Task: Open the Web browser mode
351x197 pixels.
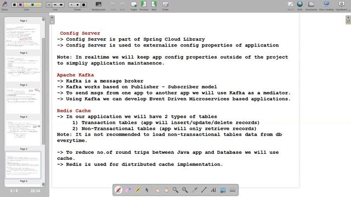Action: (x=300, y=6)
